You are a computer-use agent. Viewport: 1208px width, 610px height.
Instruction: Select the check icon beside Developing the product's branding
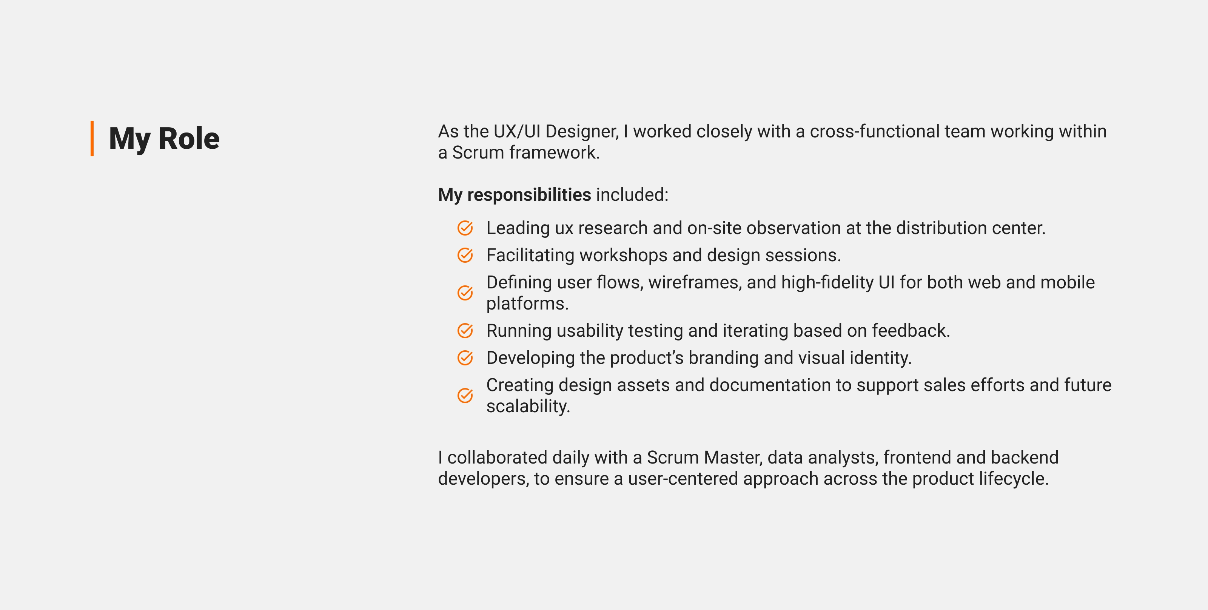465,358
